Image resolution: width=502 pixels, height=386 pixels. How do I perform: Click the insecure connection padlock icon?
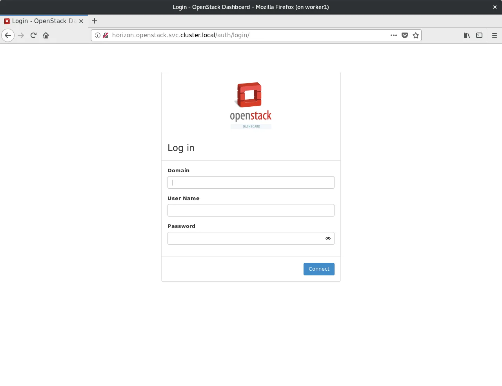[x=105, y=35]
